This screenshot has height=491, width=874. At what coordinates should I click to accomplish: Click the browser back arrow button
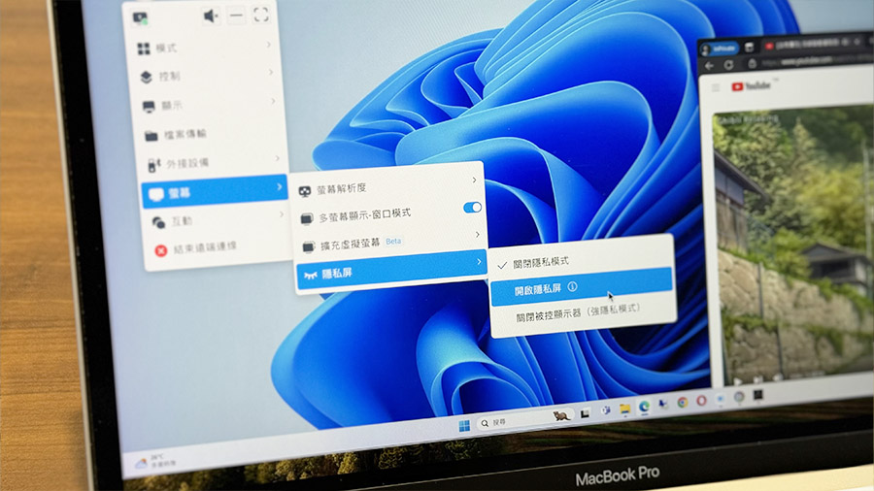coord(709,66)
